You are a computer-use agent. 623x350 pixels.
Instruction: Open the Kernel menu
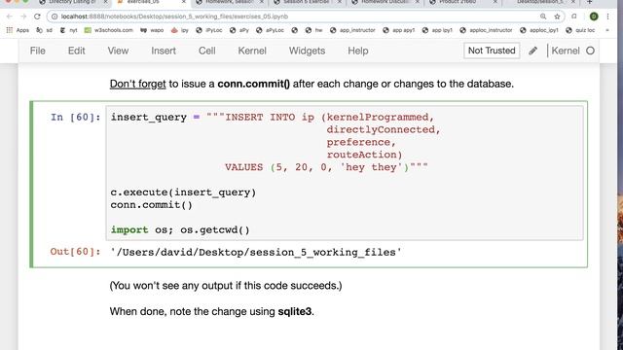[252, 51]
